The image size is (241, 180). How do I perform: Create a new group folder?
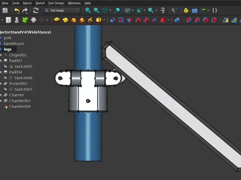(194, 10)
